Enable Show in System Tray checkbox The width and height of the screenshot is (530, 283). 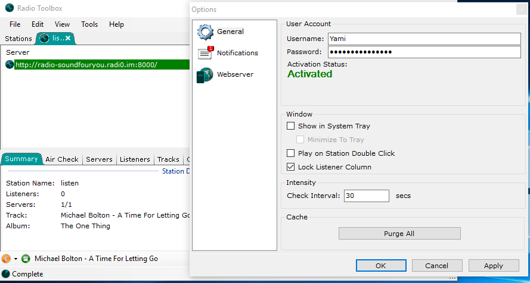point(291,126)
